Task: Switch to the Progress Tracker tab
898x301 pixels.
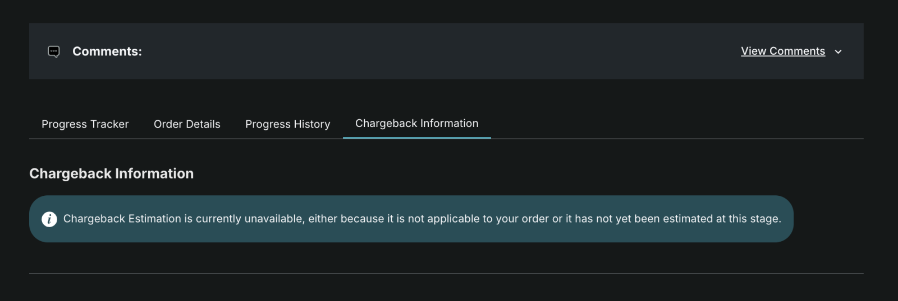Action: click(x=85, y=124)
